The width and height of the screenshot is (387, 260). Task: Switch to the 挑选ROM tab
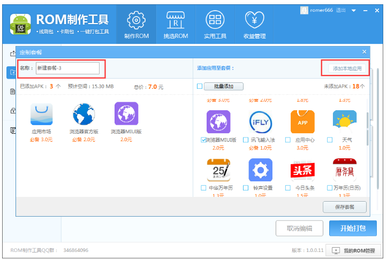click(176, 25)
